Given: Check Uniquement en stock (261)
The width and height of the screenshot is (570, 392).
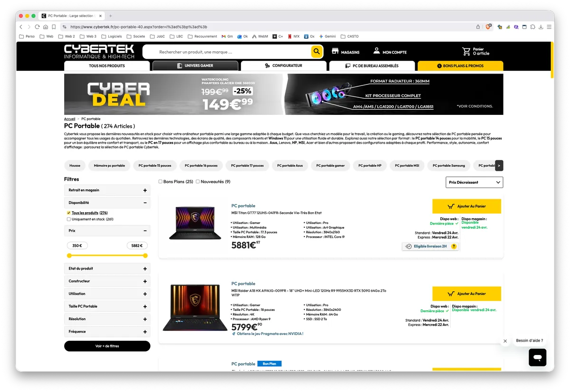Looking at the screenshot, I should click(69, 219).
